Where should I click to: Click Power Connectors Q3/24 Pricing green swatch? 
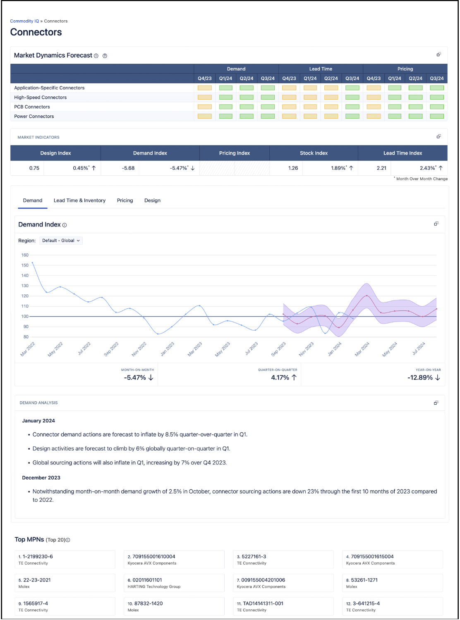(x=436, y=116)
